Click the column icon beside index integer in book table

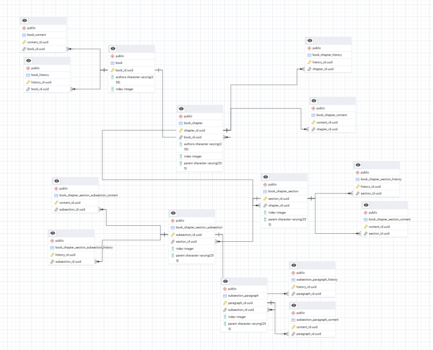112,89
